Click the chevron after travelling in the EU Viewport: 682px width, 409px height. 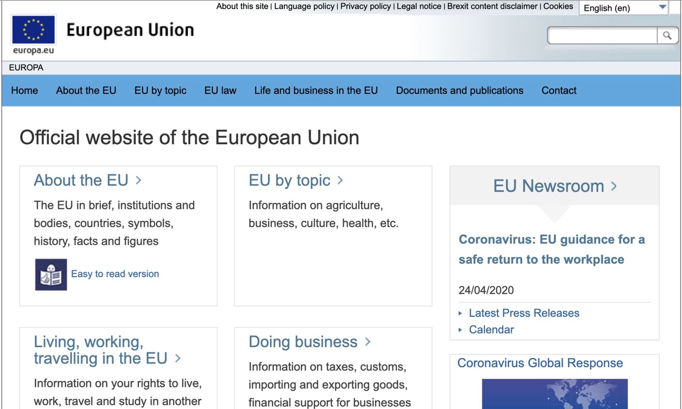pyautogui.click(x=178, y=358)
